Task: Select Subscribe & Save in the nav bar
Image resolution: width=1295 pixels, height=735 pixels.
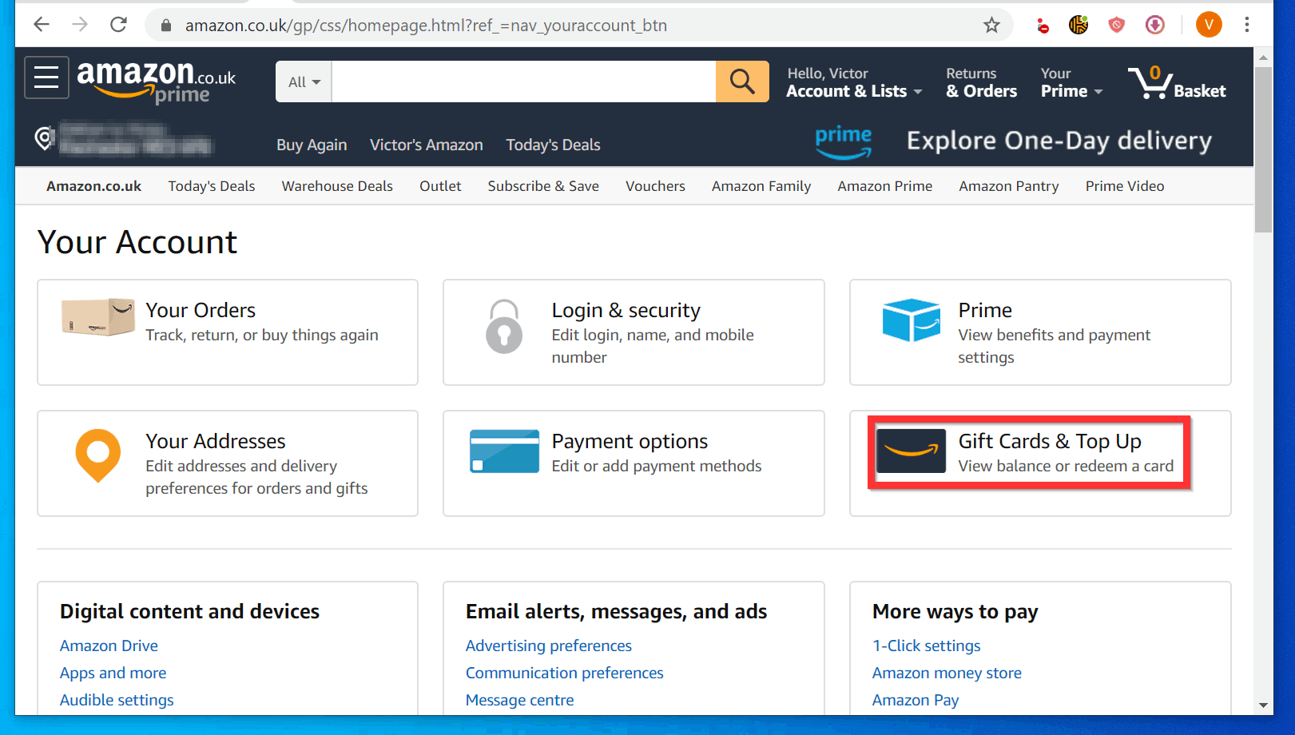Action: pos(543,185)
